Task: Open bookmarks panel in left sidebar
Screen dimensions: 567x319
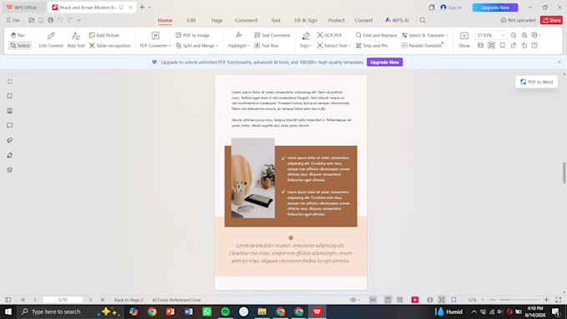Action: pos(10,96)
